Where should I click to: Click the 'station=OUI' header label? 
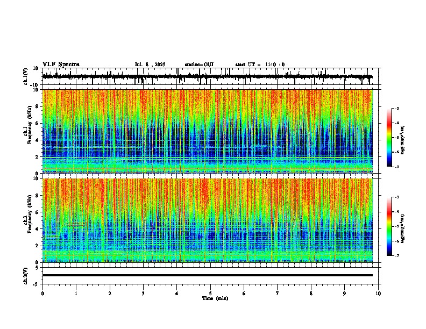pos(199,65)
